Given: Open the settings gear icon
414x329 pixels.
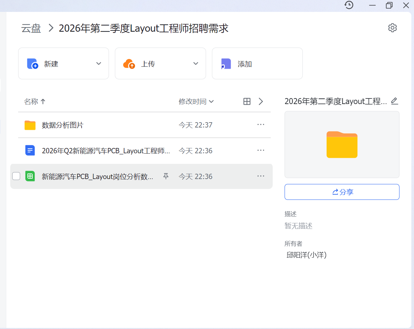Looking at the screenshot, I should point(393,28).
